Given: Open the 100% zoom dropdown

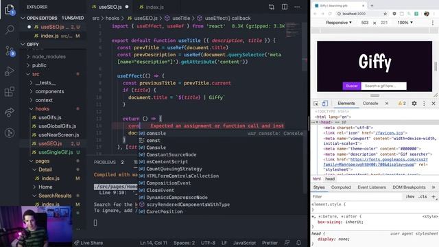Looking at the screenshot, I should pos(405,23).
